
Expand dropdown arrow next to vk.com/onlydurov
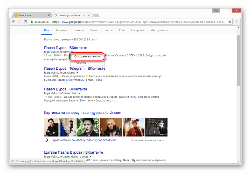(x=77, y=73)
